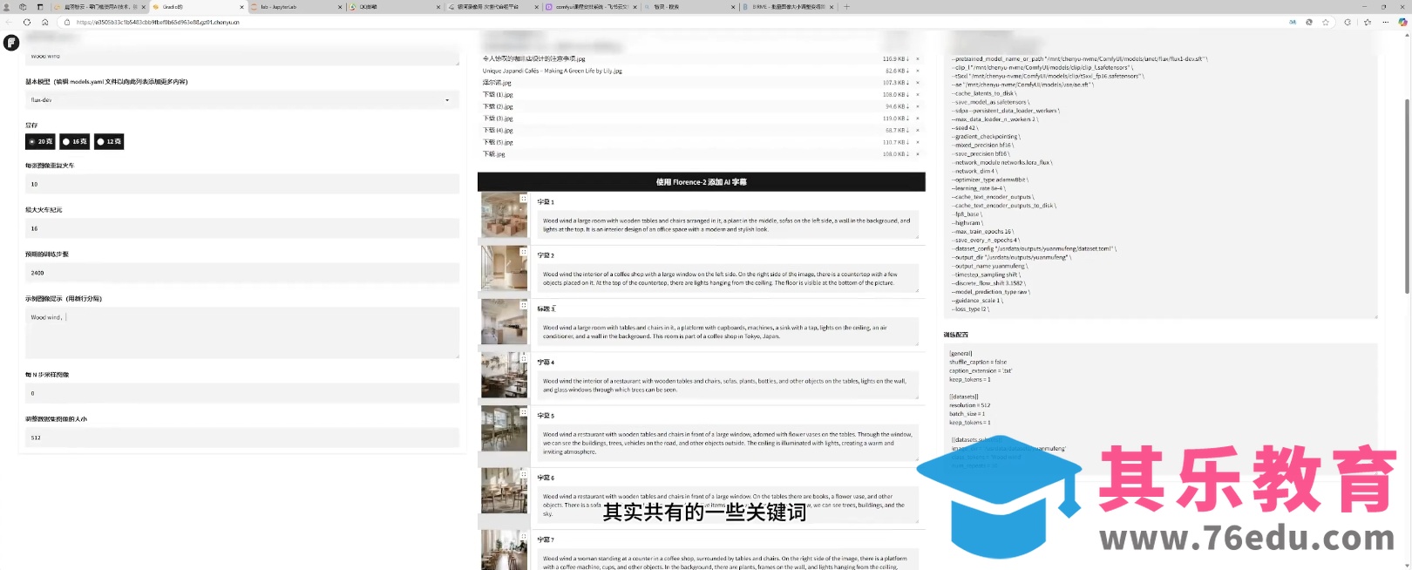This screenshot has height=570, width=1412.
Task: Bookmark this page with the star icon
Action: click(x=1326, y=22)
